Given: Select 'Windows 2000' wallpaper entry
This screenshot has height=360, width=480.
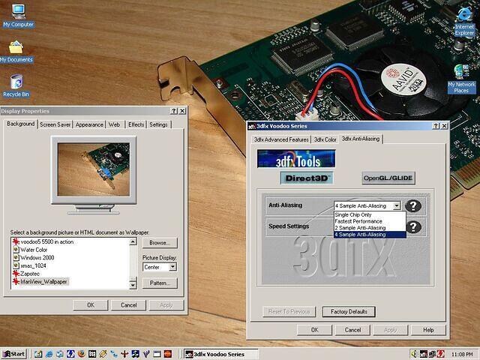Looking at the screenshot, I should point(33,258).
